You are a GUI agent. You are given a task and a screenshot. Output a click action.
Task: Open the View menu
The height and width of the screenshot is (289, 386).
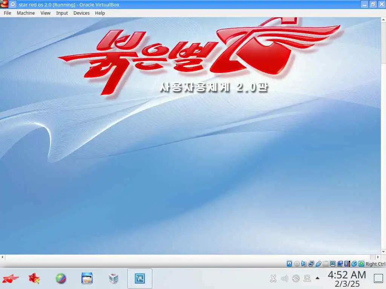pos(46,13)
